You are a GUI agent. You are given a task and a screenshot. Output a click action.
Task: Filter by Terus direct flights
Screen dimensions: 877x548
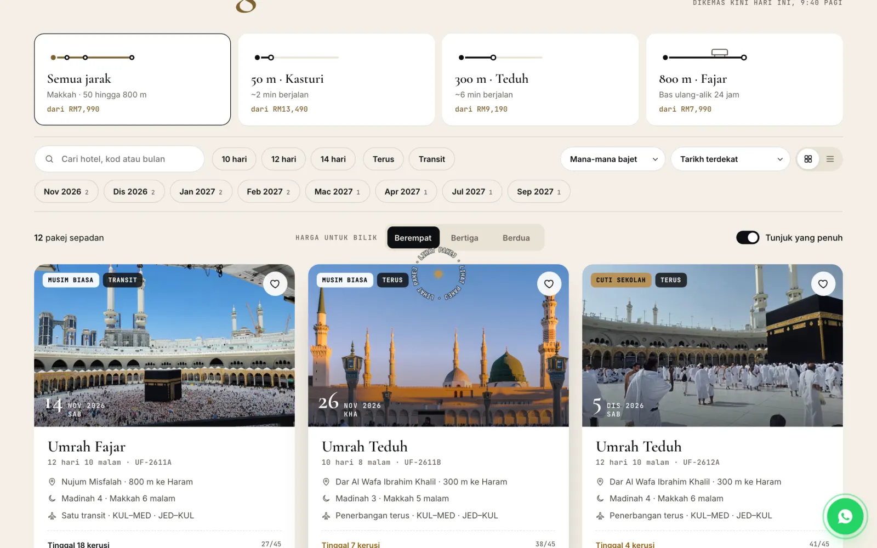point(383,159)
